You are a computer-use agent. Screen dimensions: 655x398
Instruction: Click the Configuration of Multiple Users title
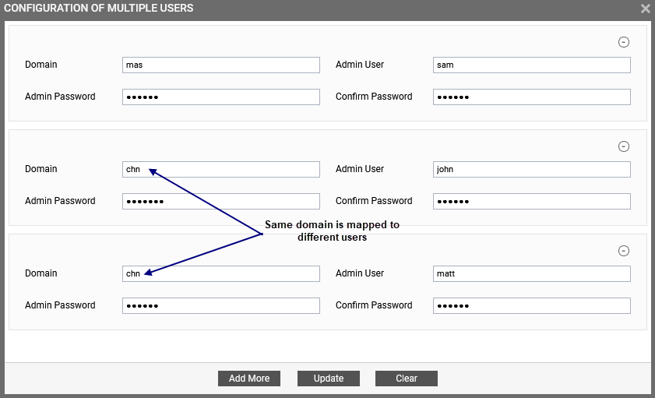[99, 9]
